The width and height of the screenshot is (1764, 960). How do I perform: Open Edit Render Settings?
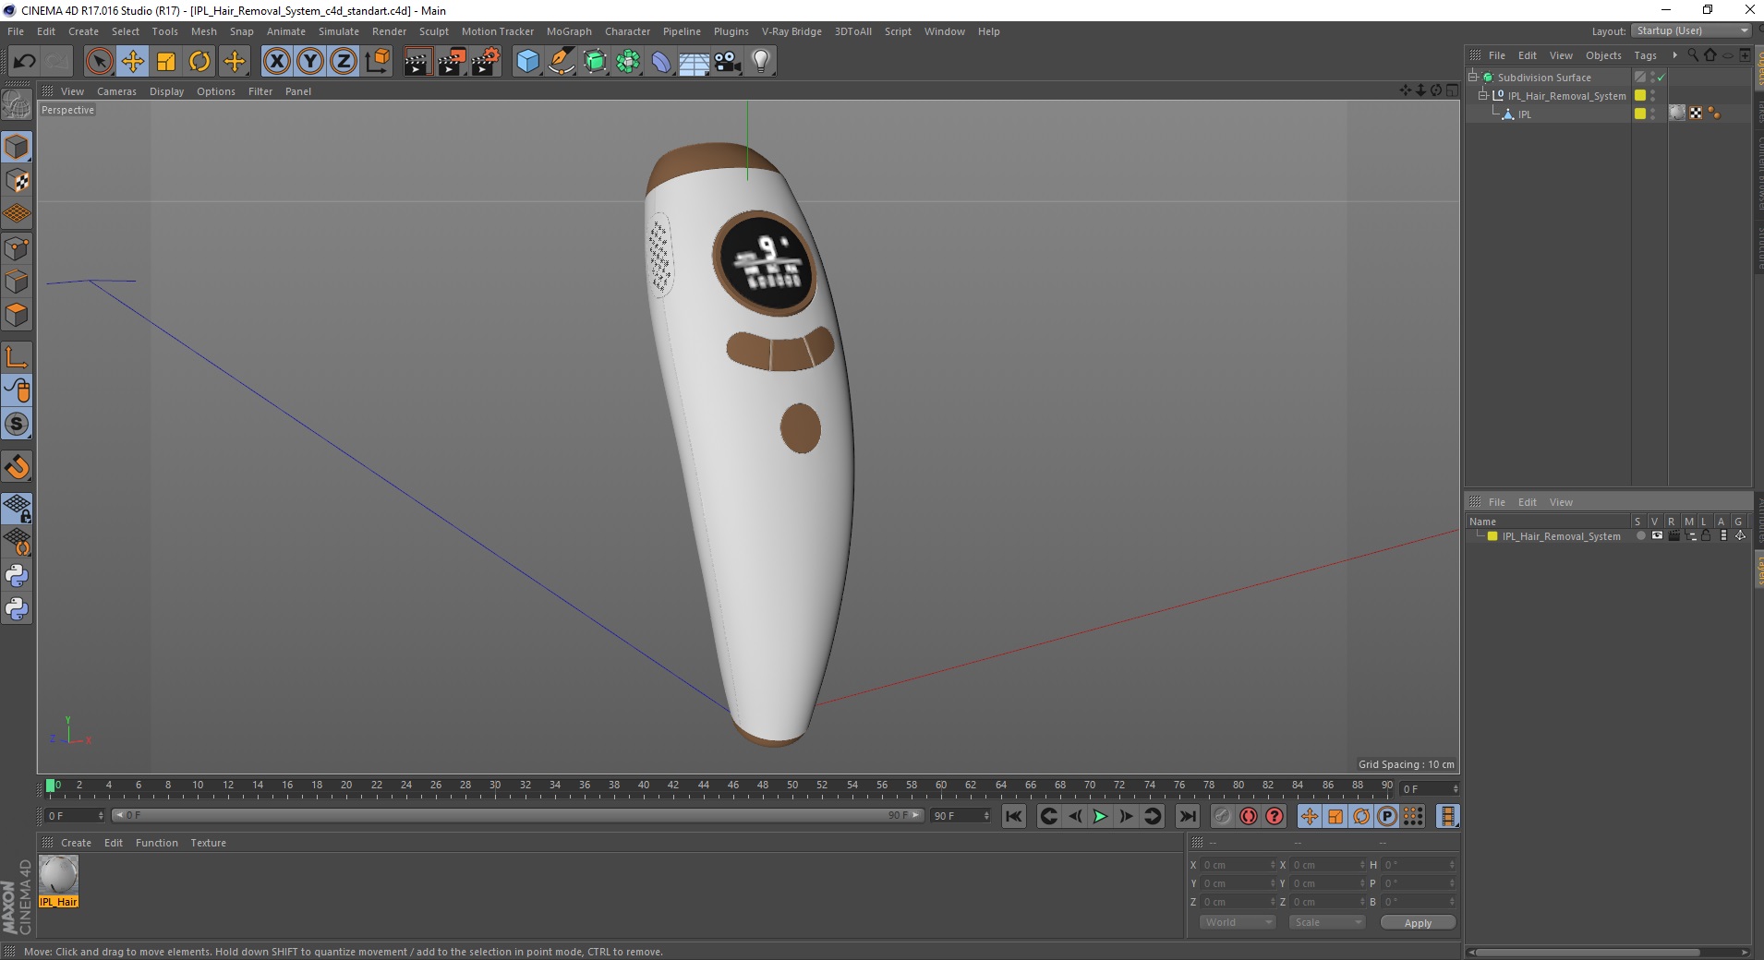(x=486, y=62)
